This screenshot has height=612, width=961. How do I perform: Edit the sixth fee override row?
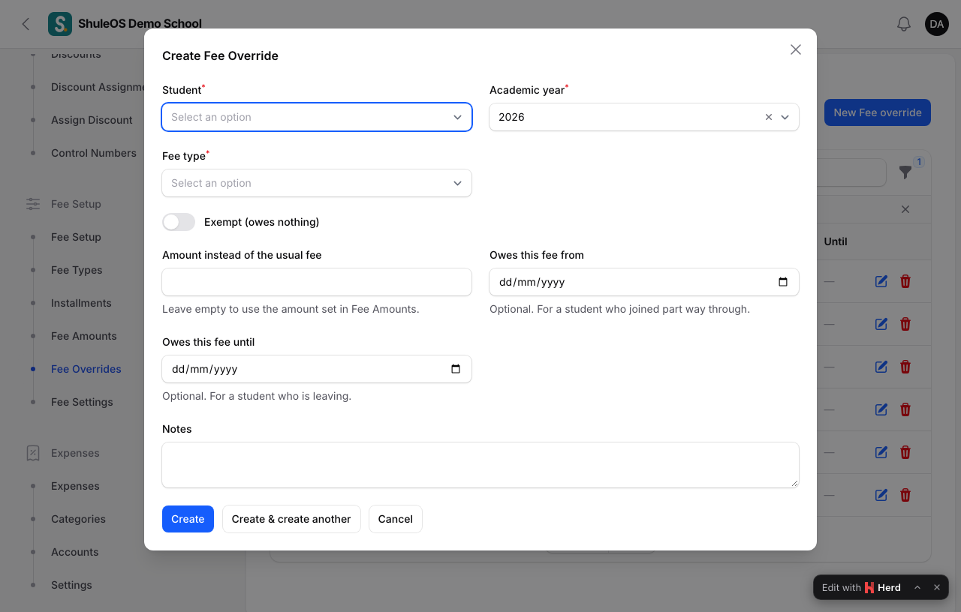coord(881,495)
